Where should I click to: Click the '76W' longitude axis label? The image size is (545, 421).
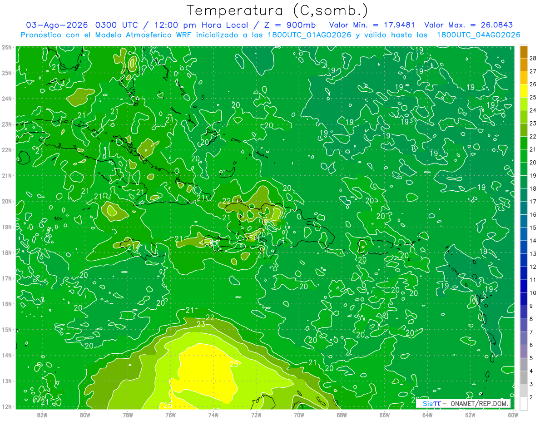171,415
